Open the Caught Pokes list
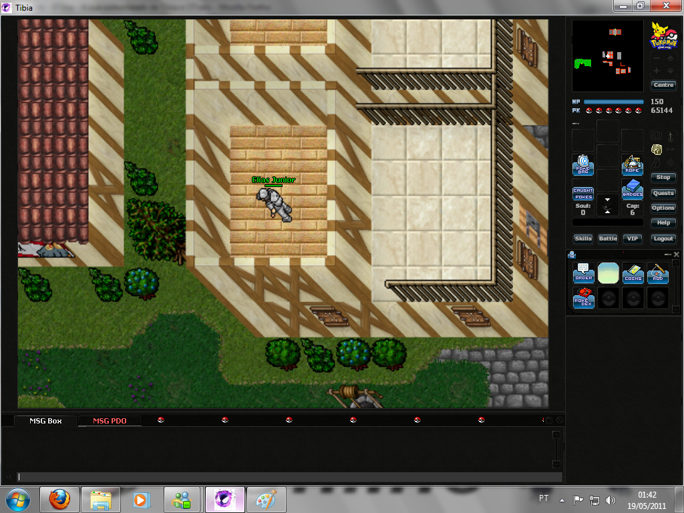 pos(582,194)
